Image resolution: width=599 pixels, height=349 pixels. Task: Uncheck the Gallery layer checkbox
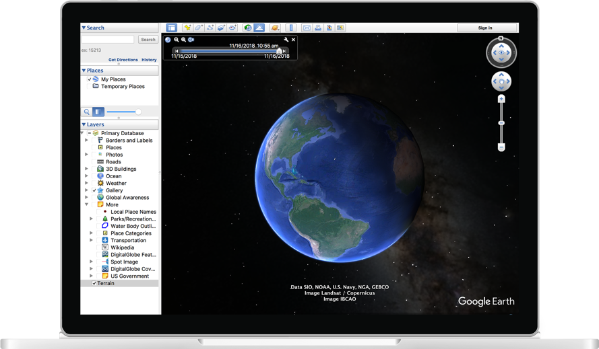point(94,190)
